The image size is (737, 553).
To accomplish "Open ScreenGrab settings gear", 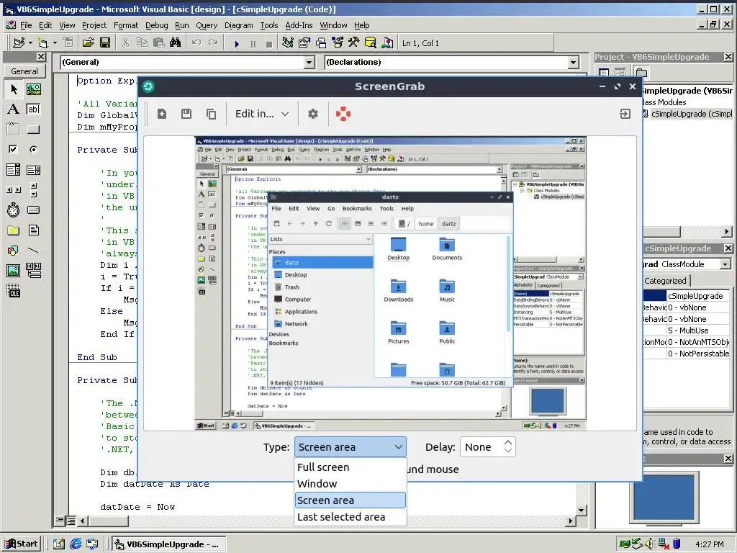I will (312, 114).
